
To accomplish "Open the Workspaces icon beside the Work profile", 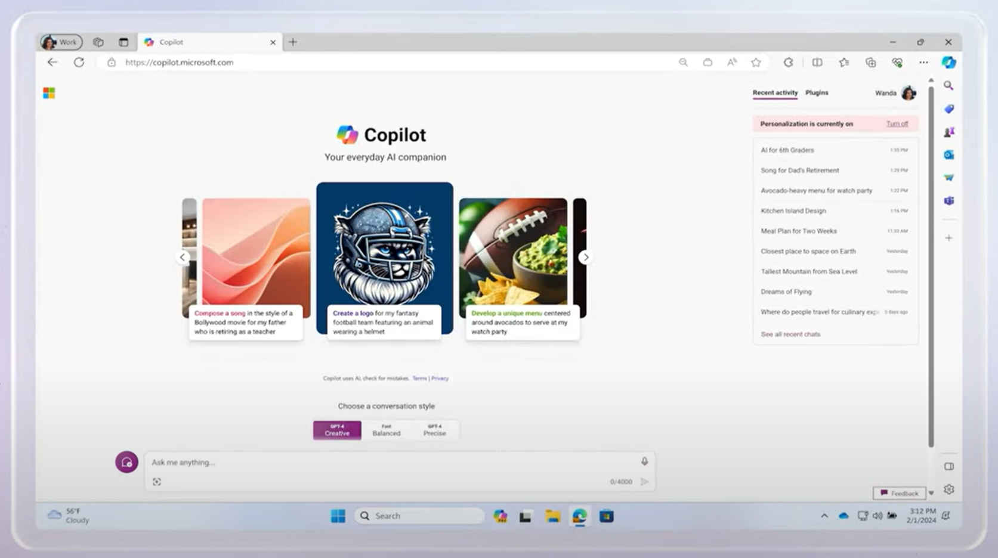I will click(98, 42).
